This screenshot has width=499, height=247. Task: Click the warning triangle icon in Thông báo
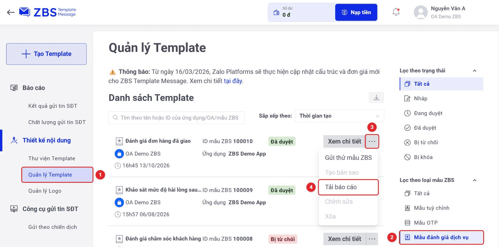pos(112,72)
